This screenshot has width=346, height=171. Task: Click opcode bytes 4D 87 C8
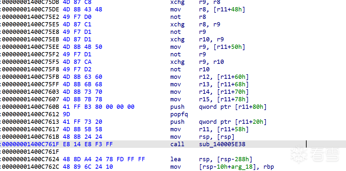pyautogui.click(x=77, y=2)
